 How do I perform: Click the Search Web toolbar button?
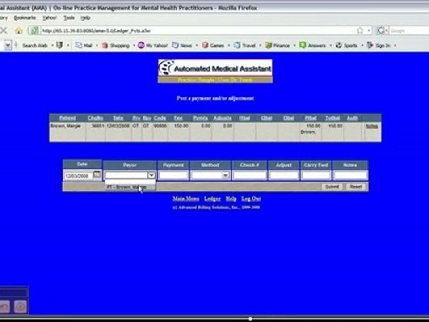(x=35, y=46)
